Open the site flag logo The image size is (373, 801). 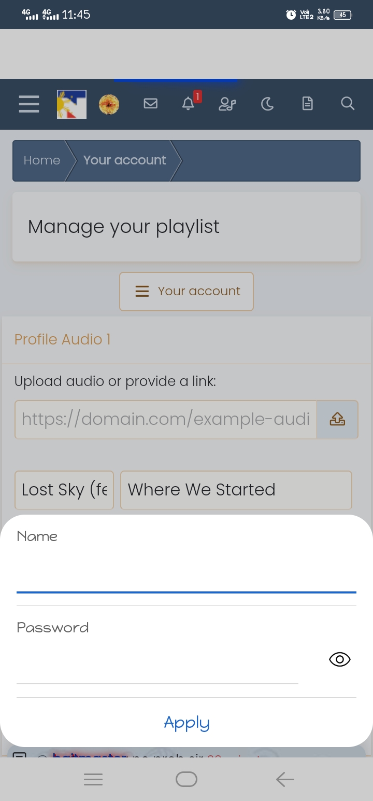click(71, 104)
